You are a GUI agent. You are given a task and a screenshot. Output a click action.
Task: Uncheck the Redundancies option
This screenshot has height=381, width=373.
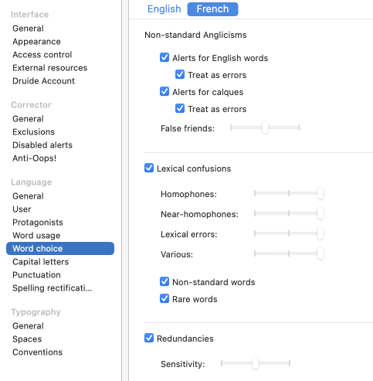[x=149, y=338]
